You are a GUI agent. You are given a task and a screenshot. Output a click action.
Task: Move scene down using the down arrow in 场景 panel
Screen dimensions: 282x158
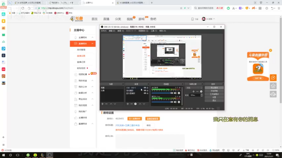(x=115, y=104)
